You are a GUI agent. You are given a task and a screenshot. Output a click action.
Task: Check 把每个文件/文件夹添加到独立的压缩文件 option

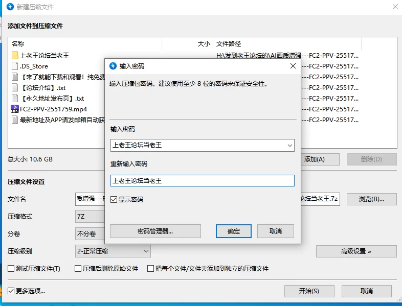click(x=150, y=268)
